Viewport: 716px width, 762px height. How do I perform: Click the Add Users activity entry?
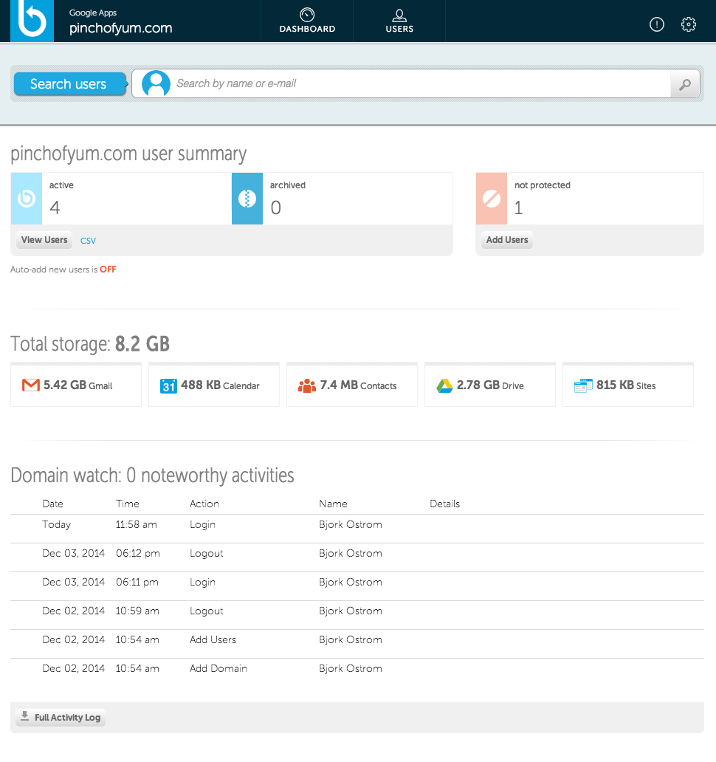tap(213, 639)
